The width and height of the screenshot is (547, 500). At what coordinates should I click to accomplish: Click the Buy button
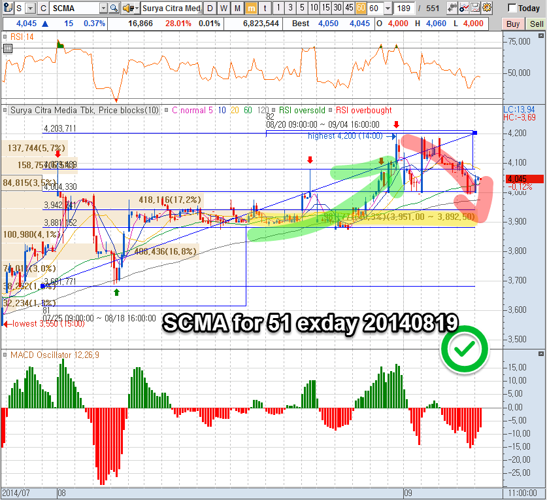(x=513, y=24)
